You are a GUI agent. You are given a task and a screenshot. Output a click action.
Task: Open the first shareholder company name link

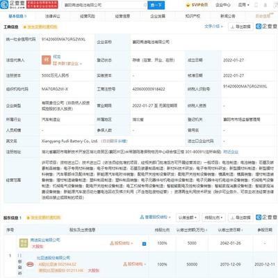coord(45,240)
